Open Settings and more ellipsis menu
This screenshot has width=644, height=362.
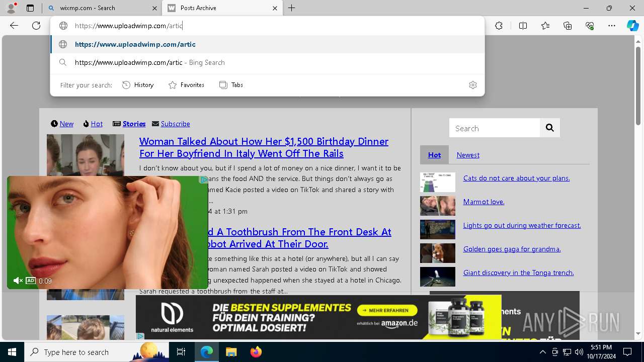[x=612, y=26]
